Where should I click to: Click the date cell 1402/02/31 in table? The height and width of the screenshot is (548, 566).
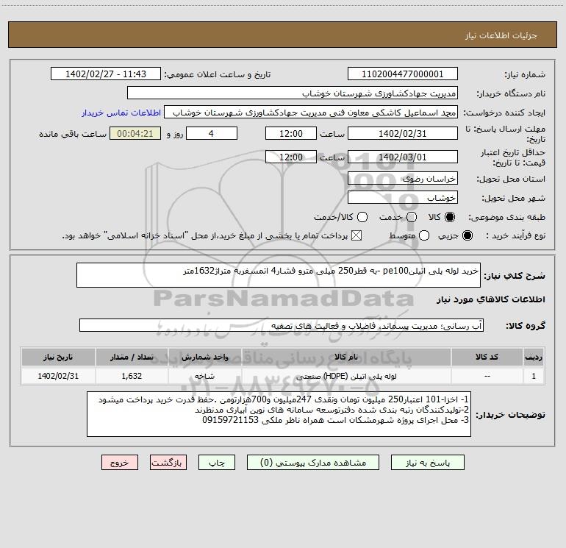[58, 376]
